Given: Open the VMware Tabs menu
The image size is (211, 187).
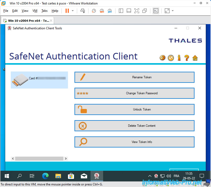Looking at the screenshot, I should point(44,11).
